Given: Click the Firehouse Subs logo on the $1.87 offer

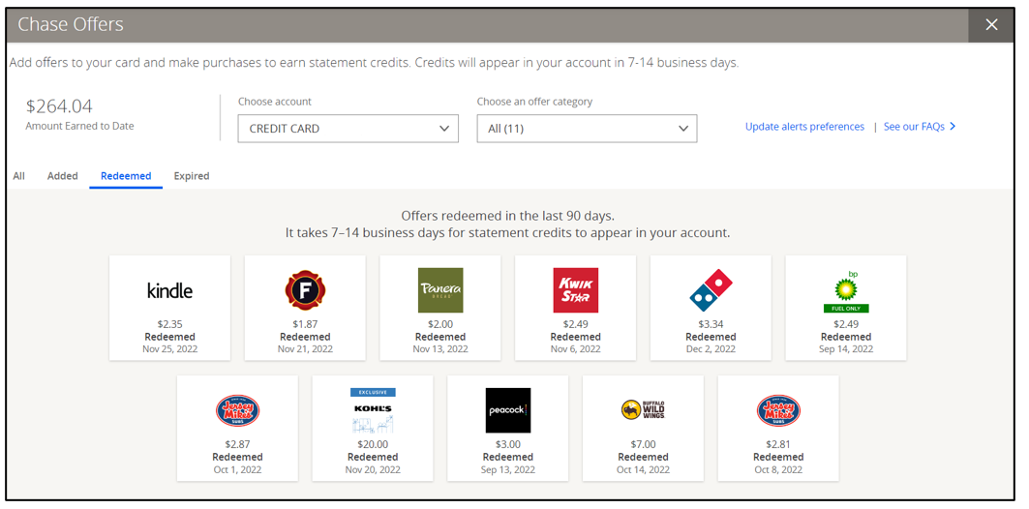Looking at the screenshot, I should click(305, 290).
